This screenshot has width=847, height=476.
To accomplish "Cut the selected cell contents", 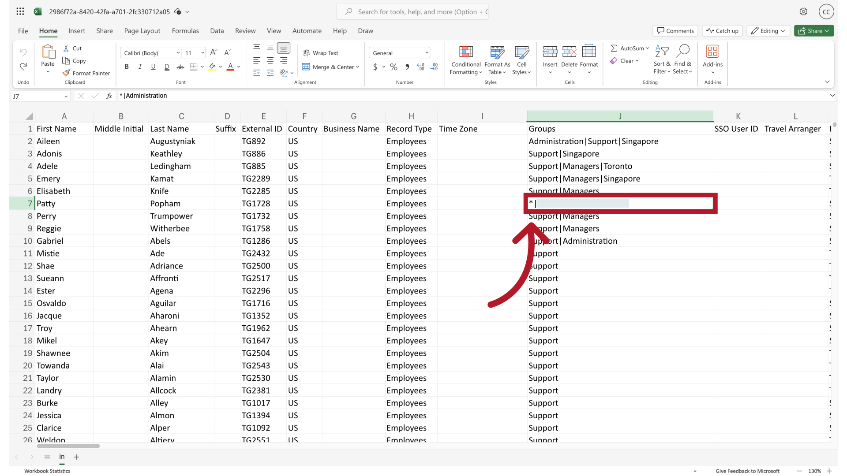I will (72, 48).
